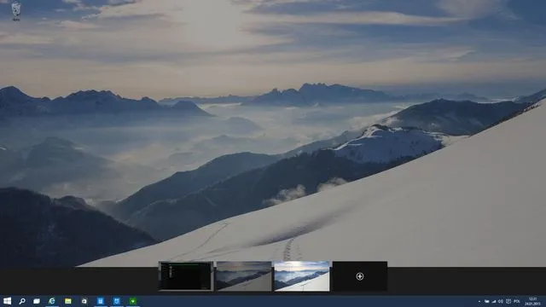This screenshot has width=546, height=307.
Task: Open the taskbar clock and date
Action: (532, 301)
